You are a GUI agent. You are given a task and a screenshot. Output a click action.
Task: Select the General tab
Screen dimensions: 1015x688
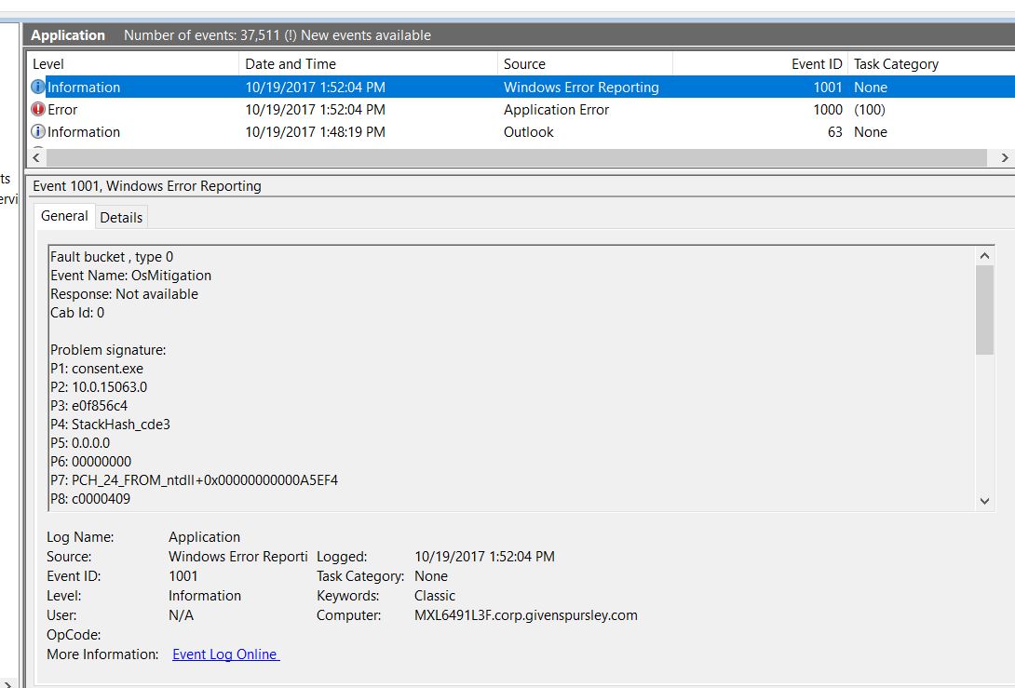click(64, 216)
